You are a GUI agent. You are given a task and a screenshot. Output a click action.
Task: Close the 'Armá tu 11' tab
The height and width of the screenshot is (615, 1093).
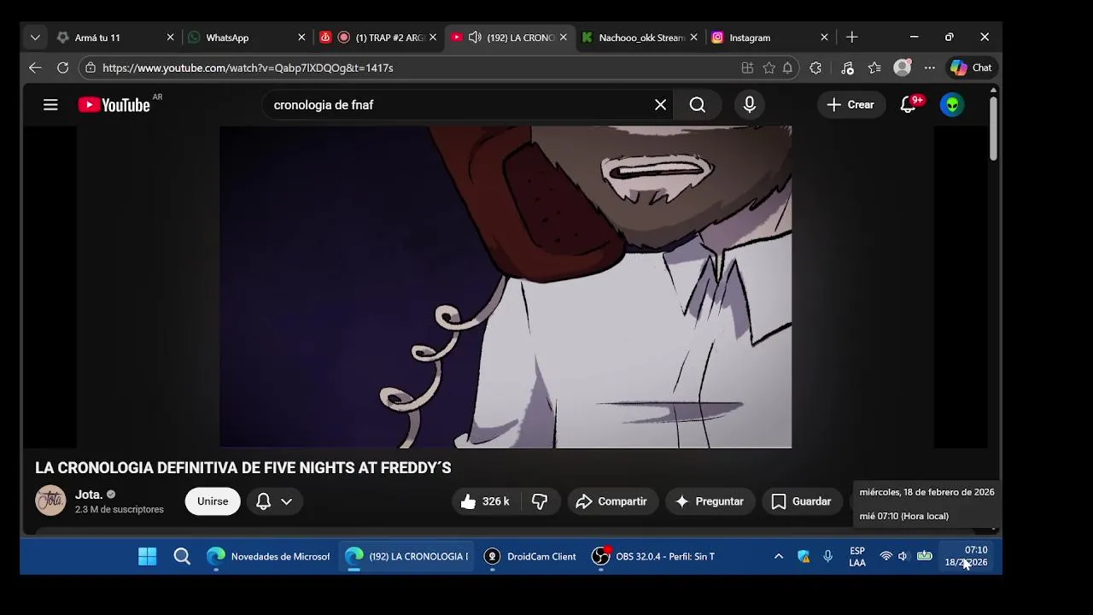coord(170,38)
